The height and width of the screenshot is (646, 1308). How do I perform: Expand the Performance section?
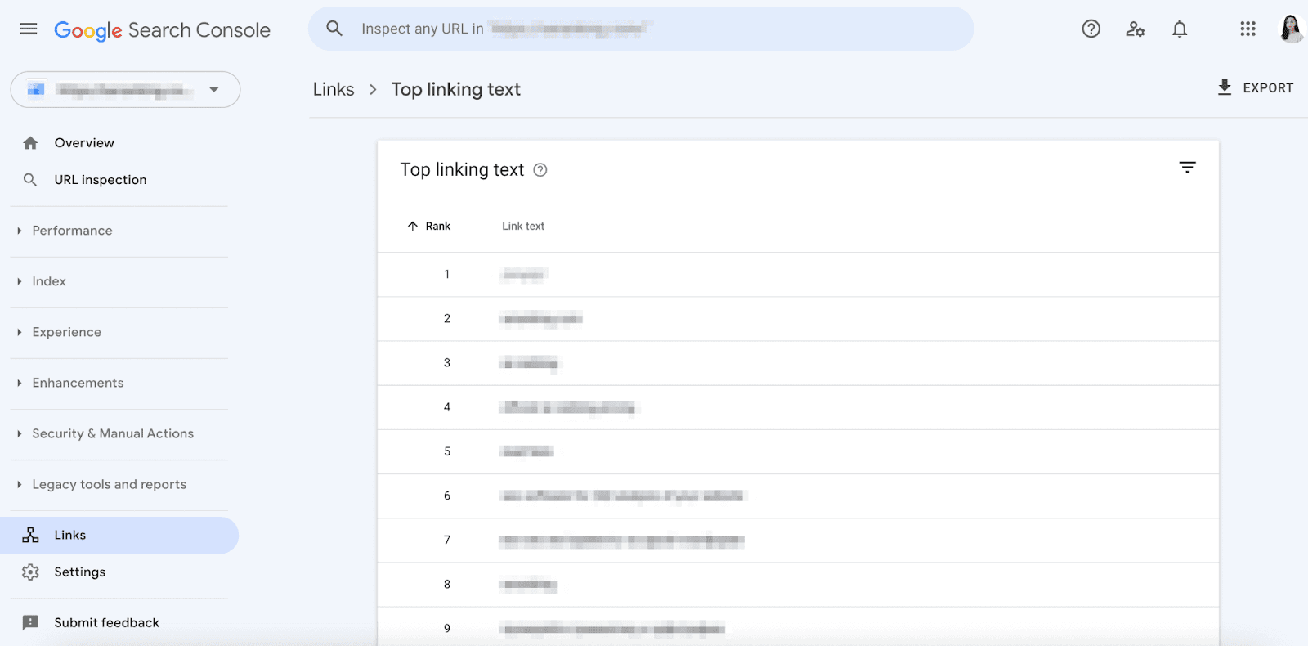click(72, 231)
